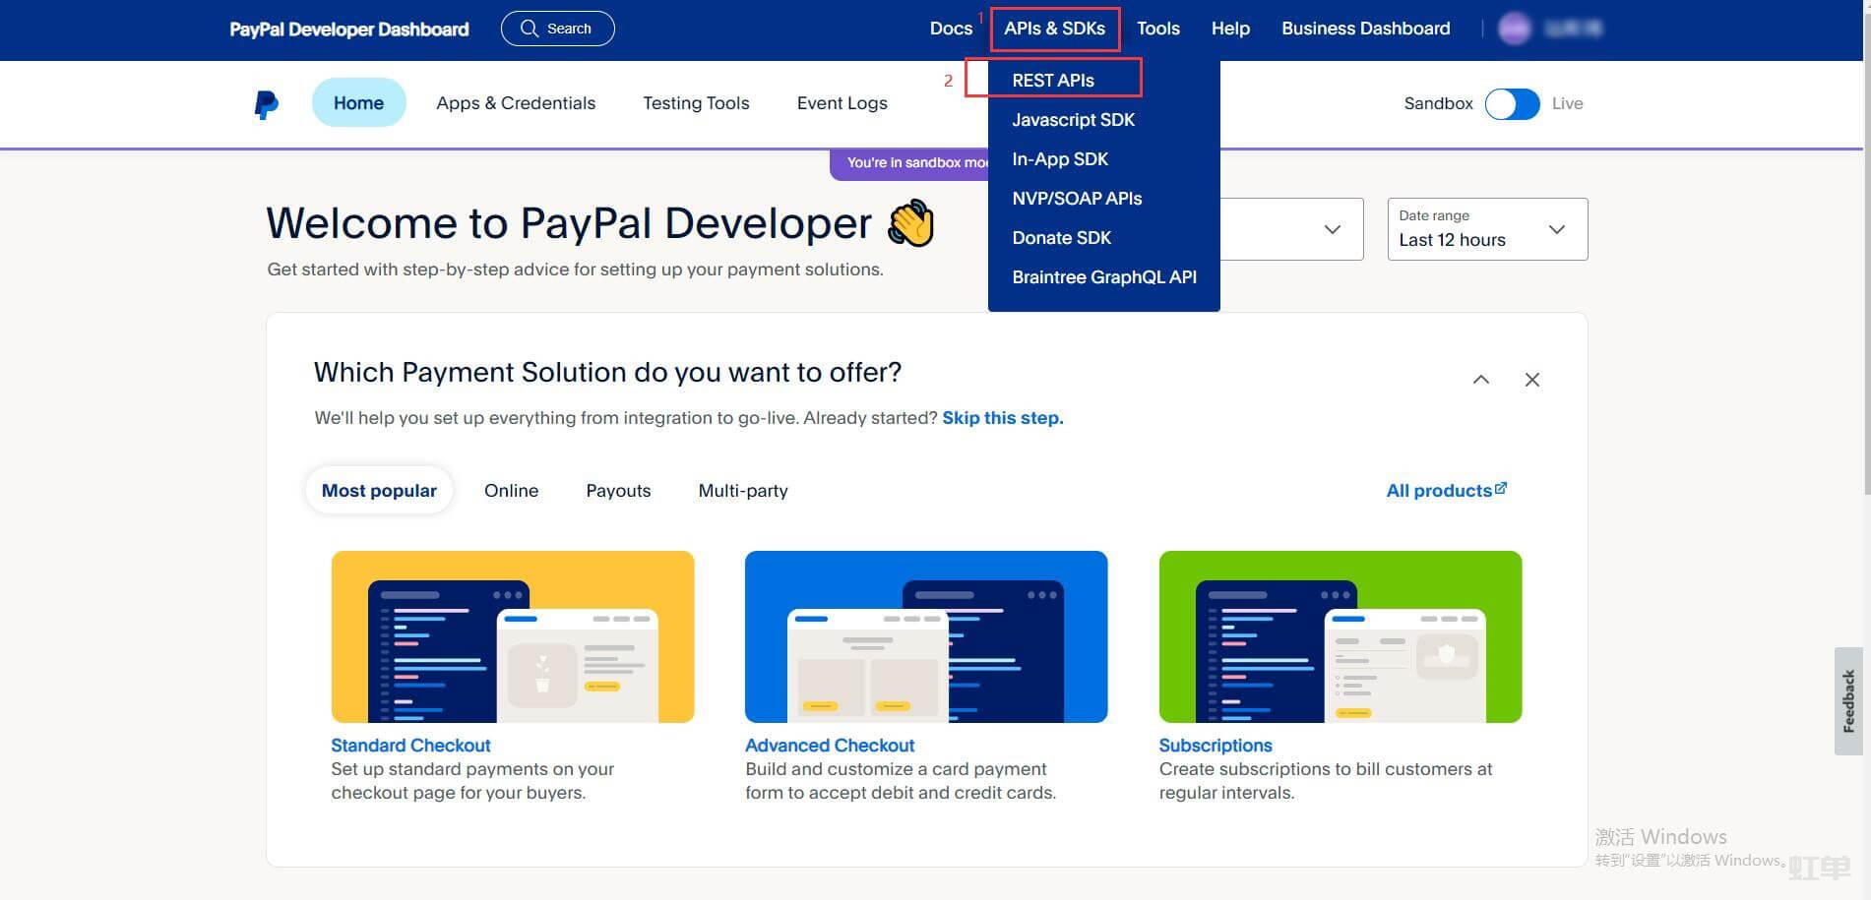
Task: Click the Live mode label
Action: 1567,102
